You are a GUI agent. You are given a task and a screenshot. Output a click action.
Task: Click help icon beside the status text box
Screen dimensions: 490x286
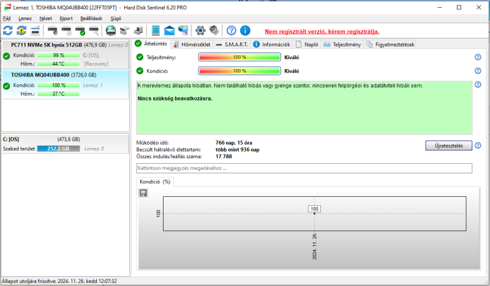click(478, 84)
